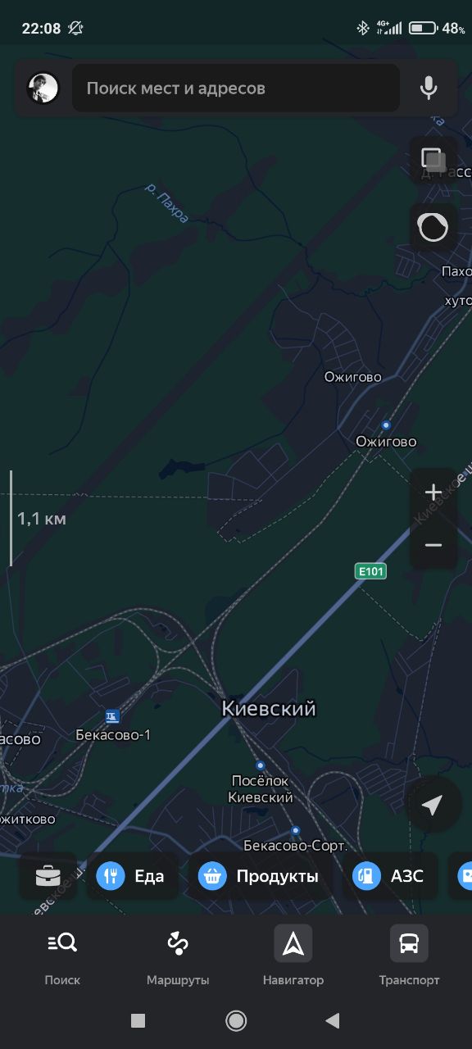Tap the Бекасово-1 train station marker
The image size is (472, 1049).
(x=112, y=716)
